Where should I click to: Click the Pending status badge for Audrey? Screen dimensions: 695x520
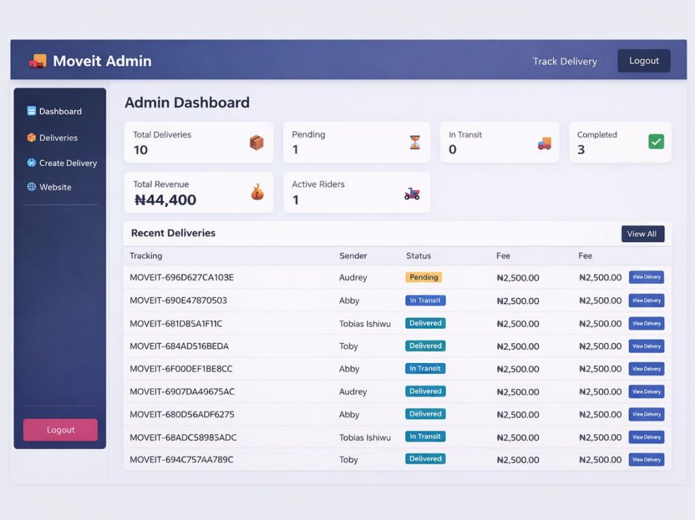click(x=424, y=277)
